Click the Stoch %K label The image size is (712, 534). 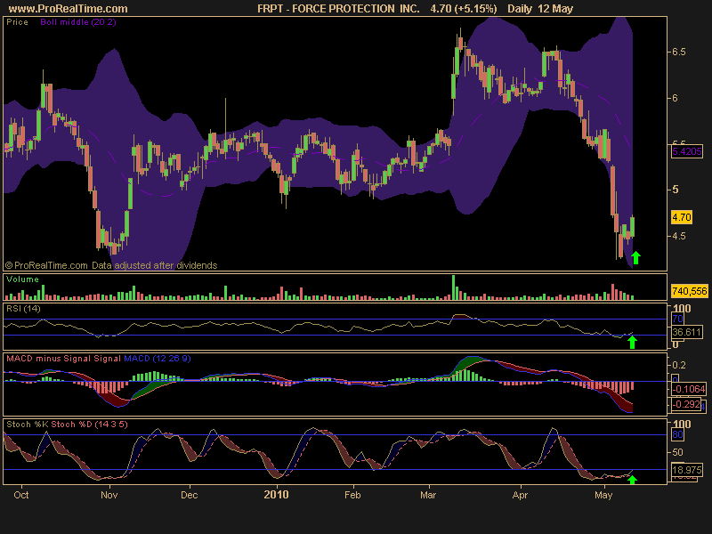coord(28,425)
